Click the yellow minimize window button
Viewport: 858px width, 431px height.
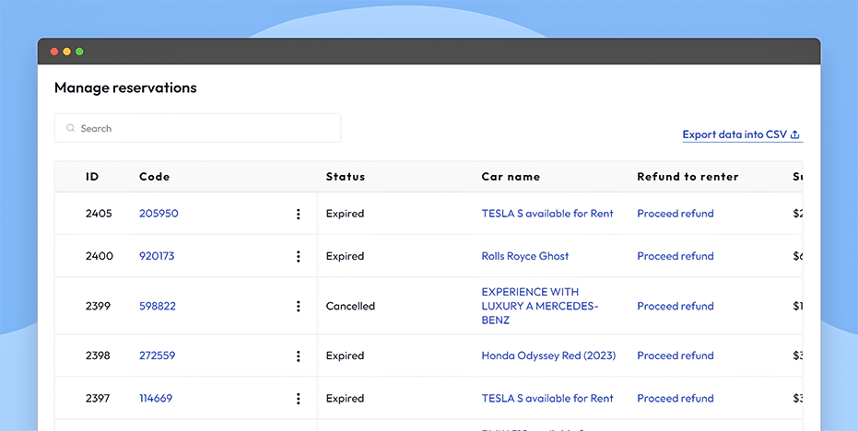66,52
